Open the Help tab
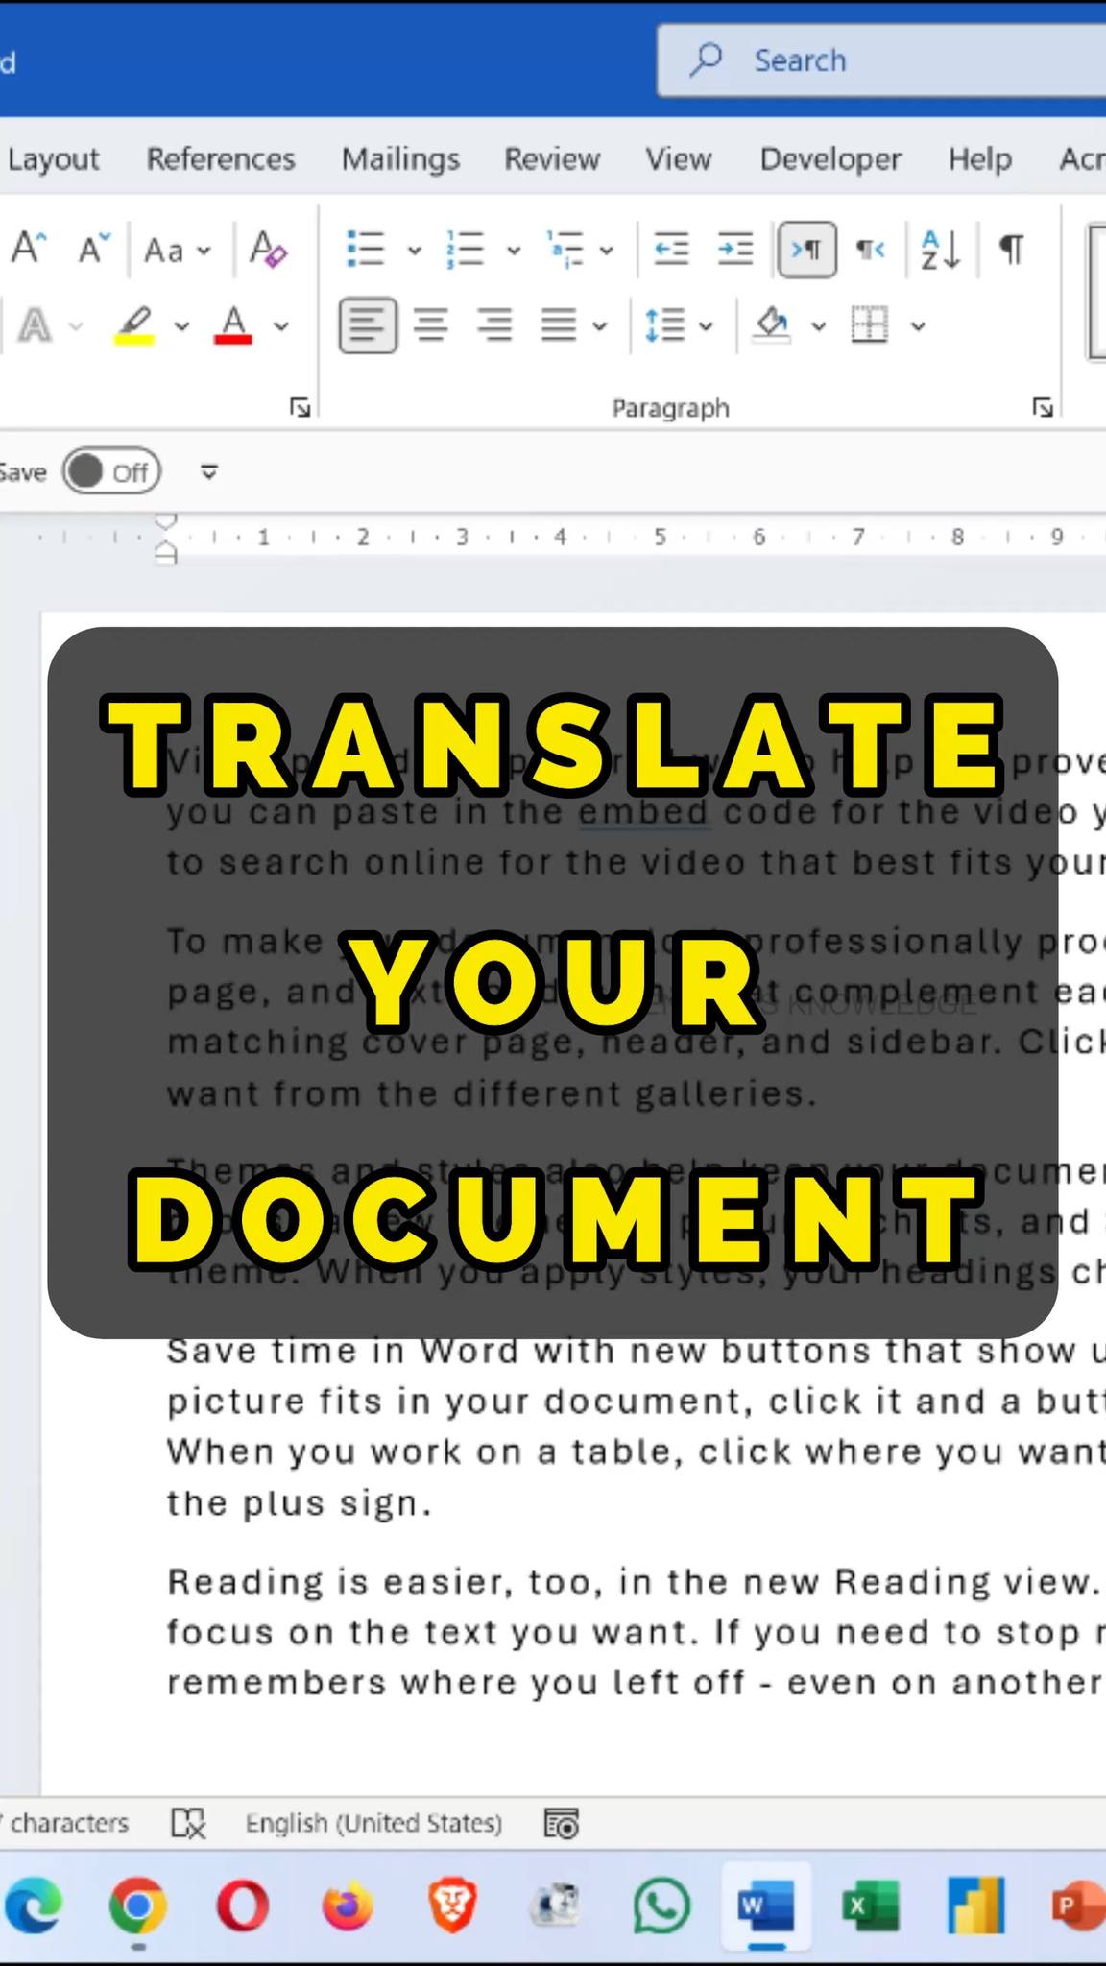The image size is (1106, 1966). click(x=980, y=158)
